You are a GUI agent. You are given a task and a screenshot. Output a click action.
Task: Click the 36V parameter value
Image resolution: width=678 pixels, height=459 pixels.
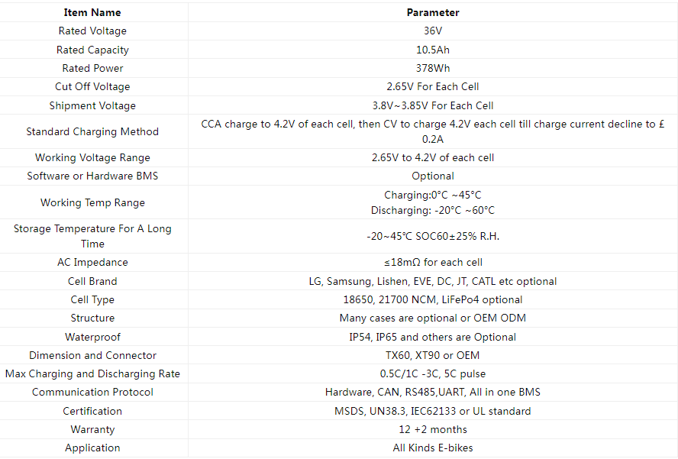click(433, 31)
